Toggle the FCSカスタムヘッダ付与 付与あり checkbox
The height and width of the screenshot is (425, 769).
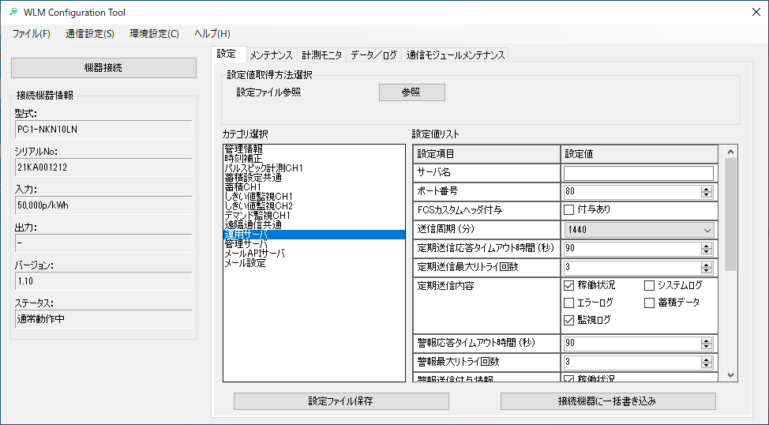pyautogui.click(x=569, y=210)
